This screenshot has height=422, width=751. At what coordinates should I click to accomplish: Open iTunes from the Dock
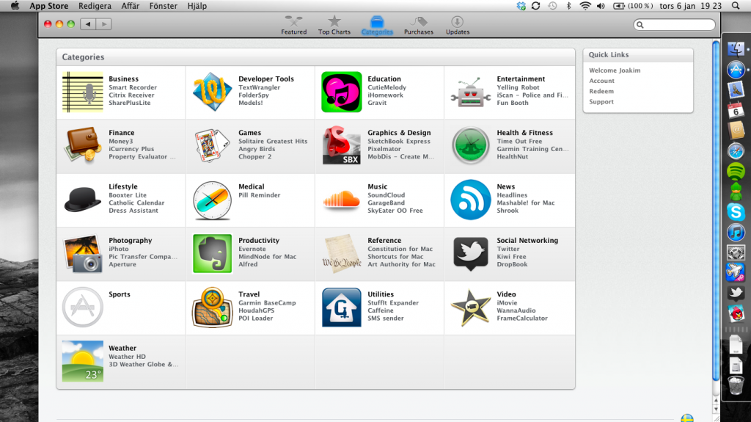point(736,232)
